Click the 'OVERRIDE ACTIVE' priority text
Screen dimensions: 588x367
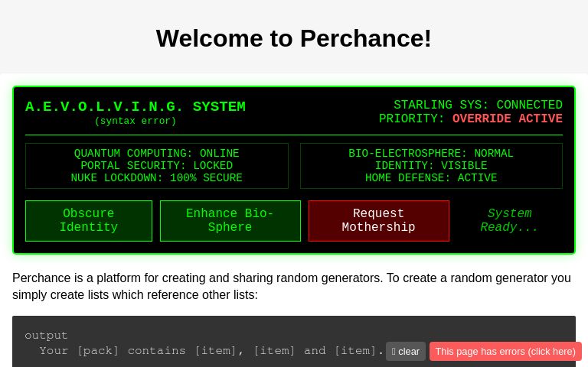click(x=508, y=119)
